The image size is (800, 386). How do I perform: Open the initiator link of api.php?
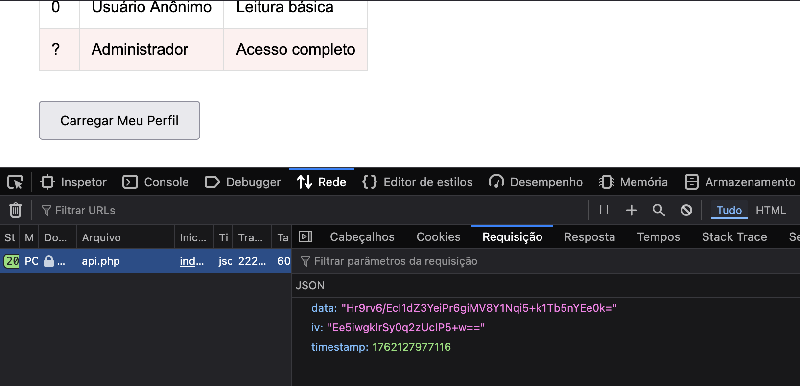click(191, 261)
